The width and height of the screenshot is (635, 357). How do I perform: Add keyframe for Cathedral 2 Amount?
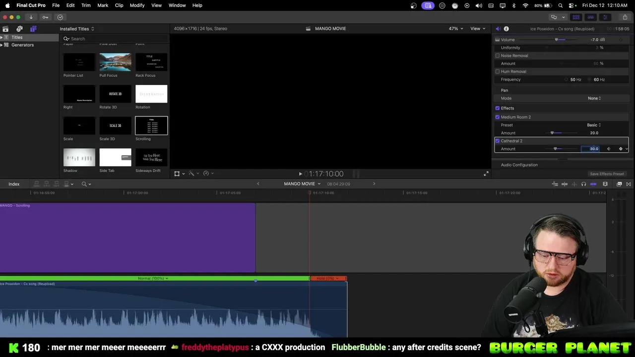point(621,149)
